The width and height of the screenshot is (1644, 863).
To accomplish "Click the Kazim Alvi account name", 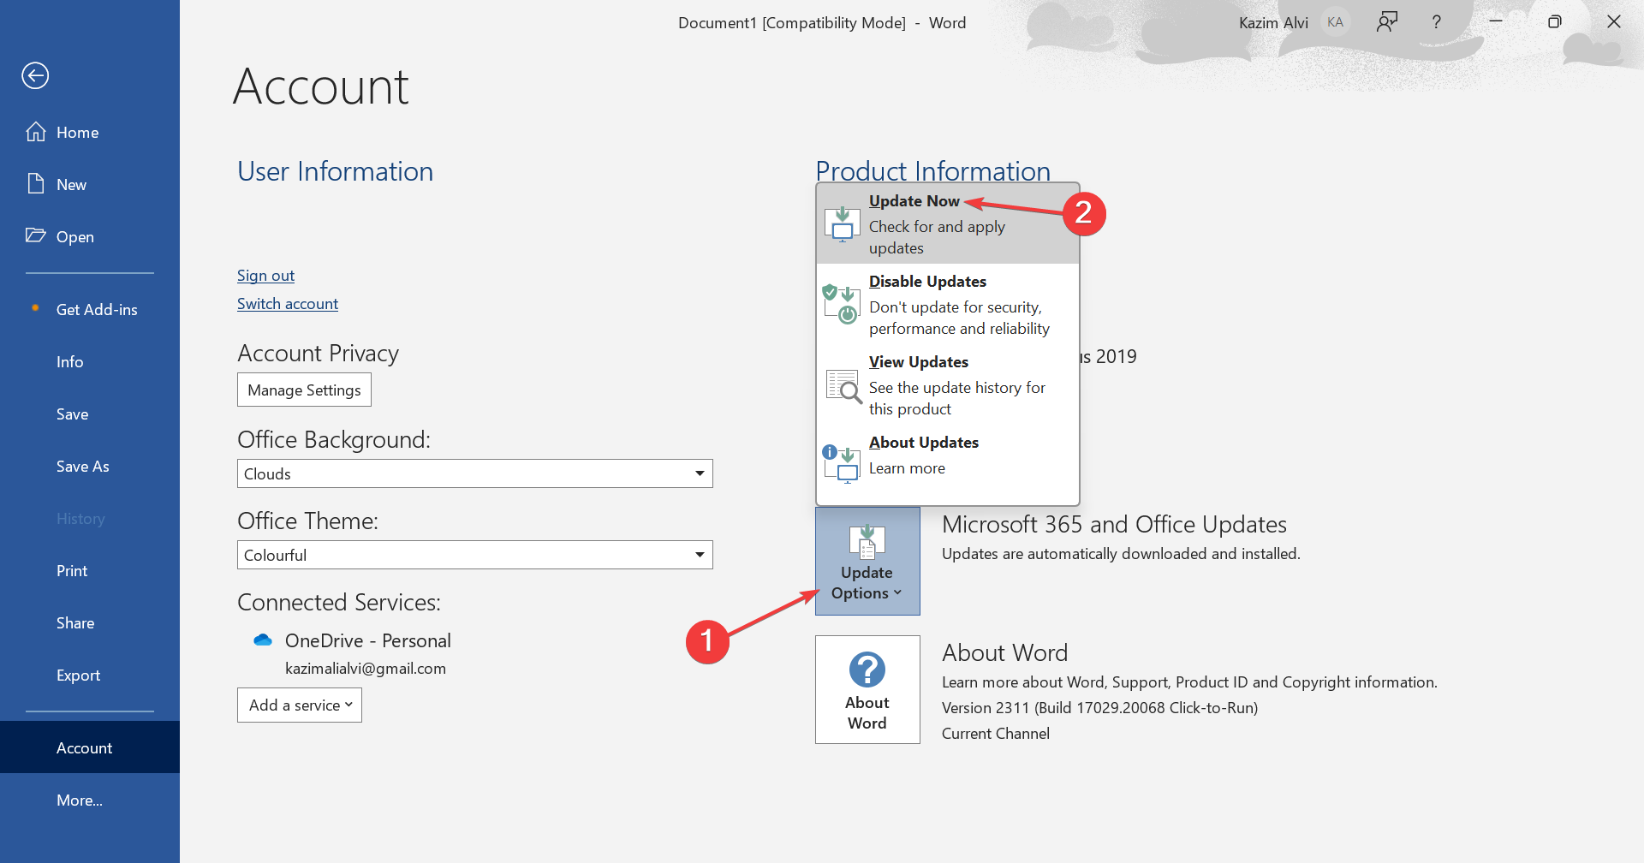I will click(1273, 23).
